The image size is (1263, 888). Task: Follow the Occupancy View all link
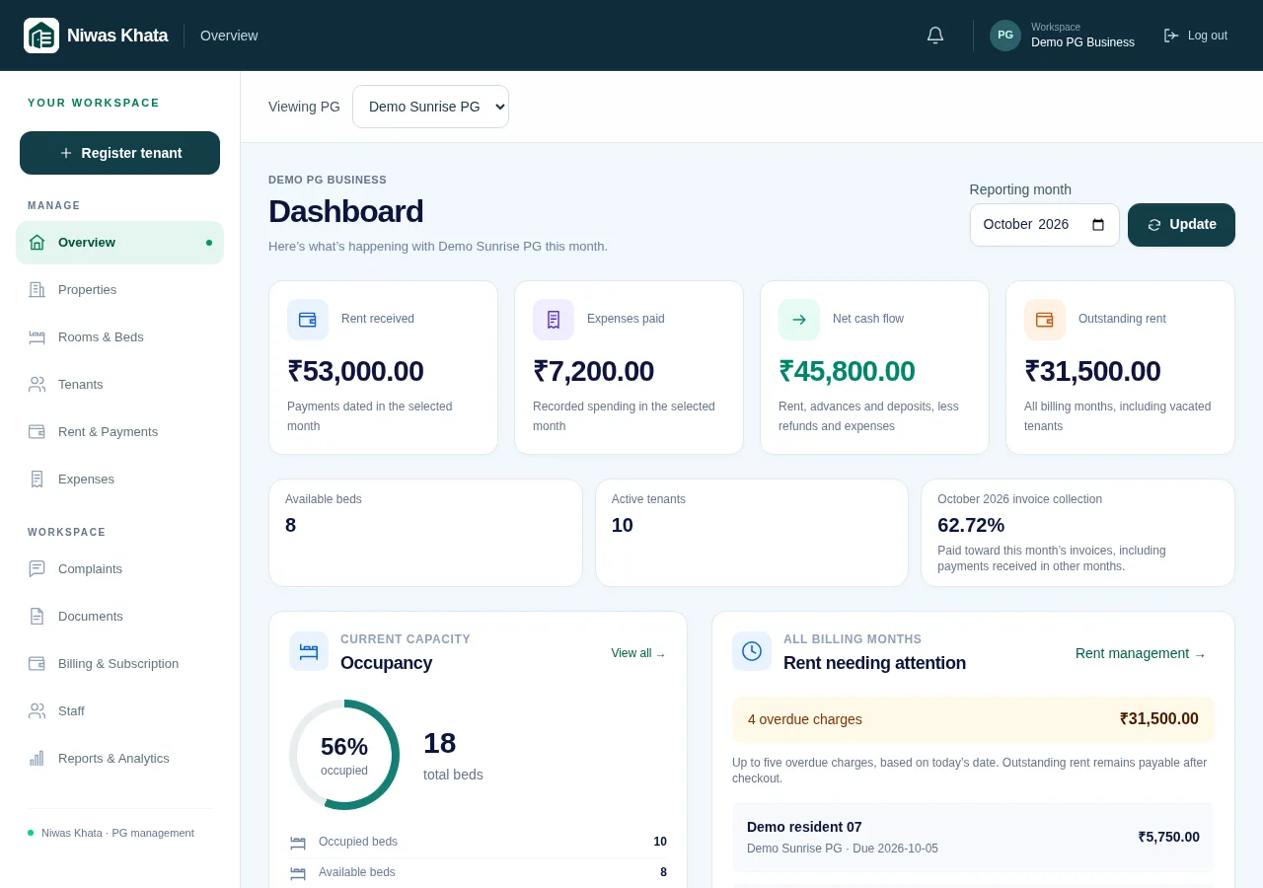[638, 653]
